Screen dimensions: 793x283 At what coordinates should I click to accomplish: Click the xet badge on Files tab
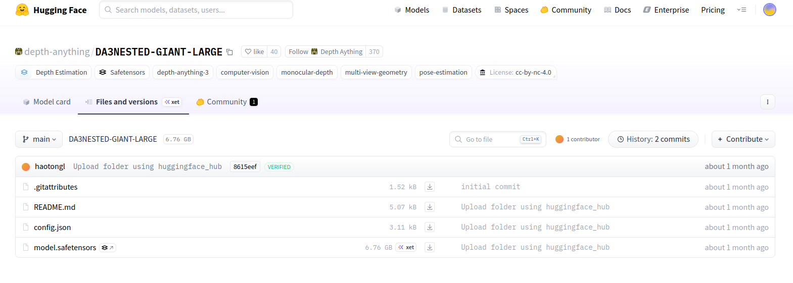tap(172, 102)
